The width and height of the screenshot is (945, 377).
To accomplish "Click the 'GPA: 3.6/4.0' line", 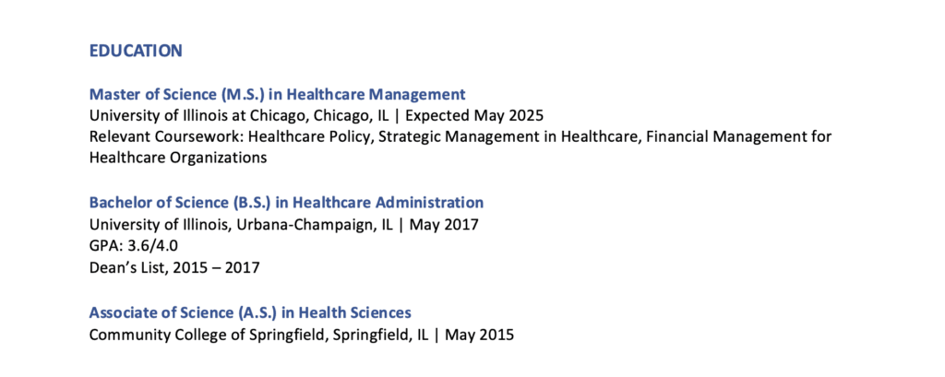I will (x=134, y=246).
